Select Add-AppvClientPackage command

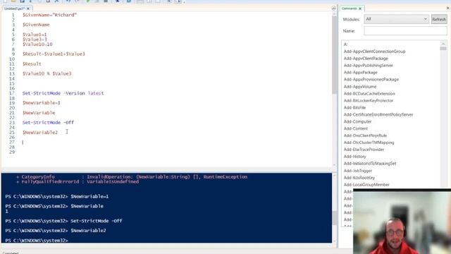click(366, 59)
